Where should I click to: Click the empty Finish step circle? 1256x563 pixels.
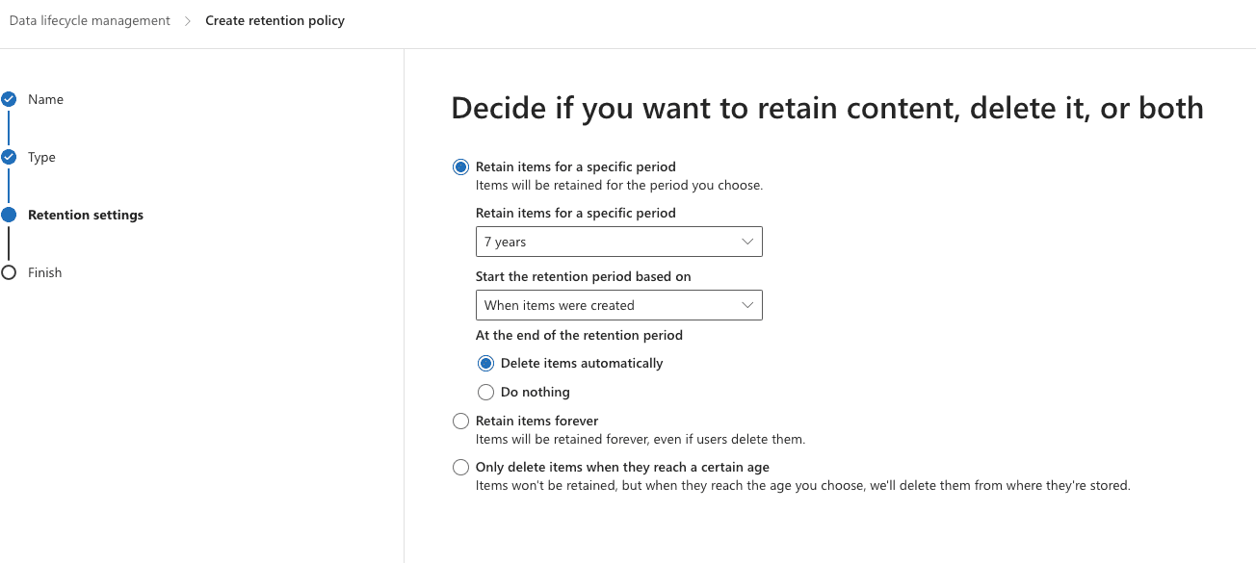pyautogui.click(x=9, y=272)
